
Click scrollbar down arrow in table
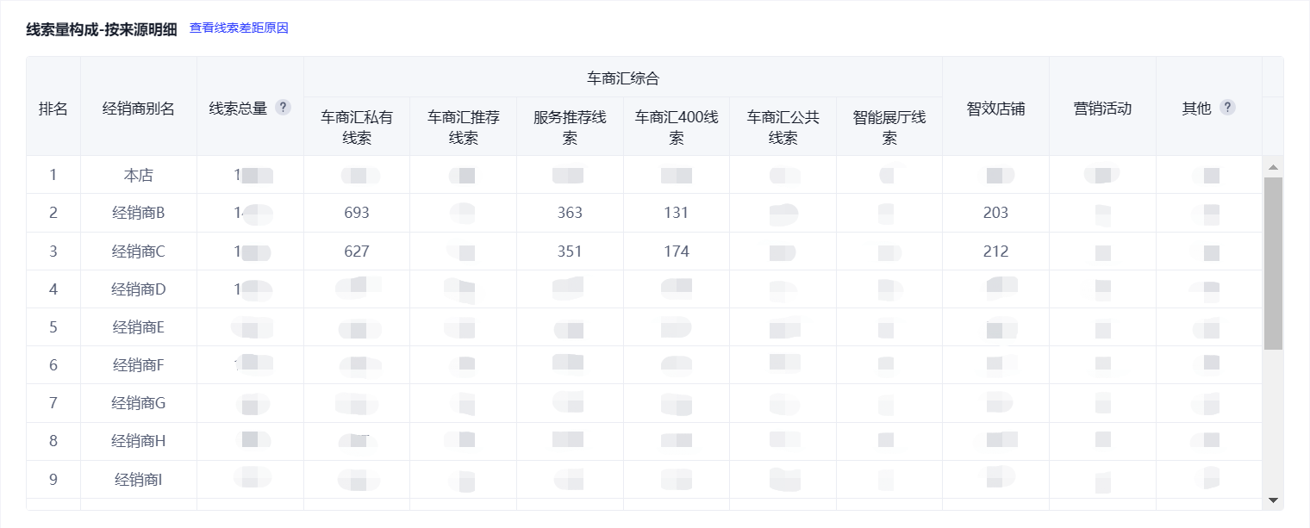1273,500
